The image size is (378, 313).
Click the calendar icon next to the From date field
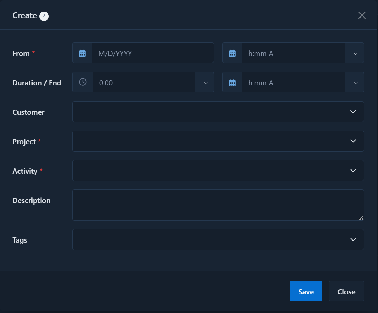82,53
